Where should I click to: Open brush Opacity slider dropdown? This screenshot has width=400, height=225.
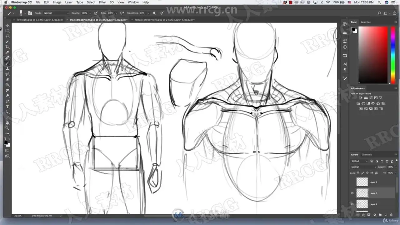(x=90, y=13)
